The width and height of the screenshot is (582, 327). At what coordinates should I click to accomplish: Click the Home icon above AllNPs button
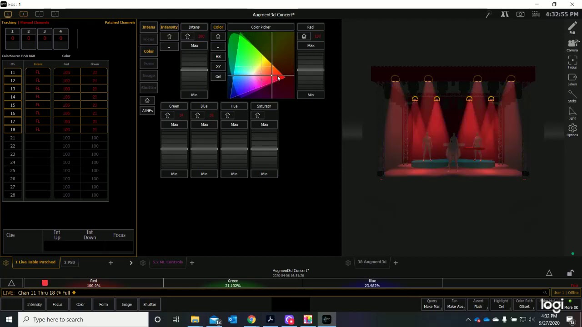click(147, 100)
